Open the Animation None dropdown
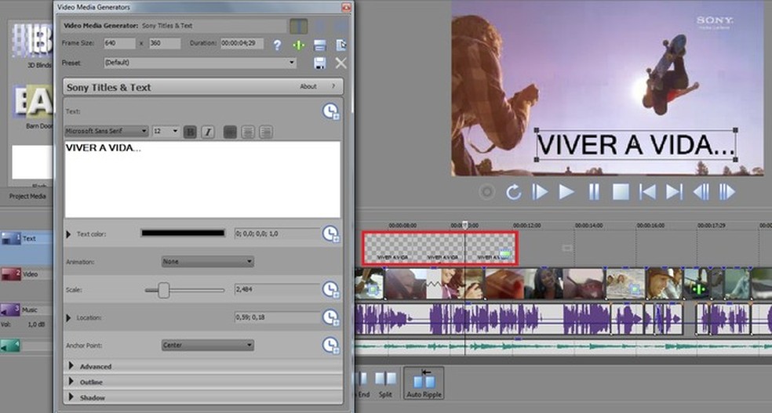Screen dimensions: 772x413 (x=207, y=262)
